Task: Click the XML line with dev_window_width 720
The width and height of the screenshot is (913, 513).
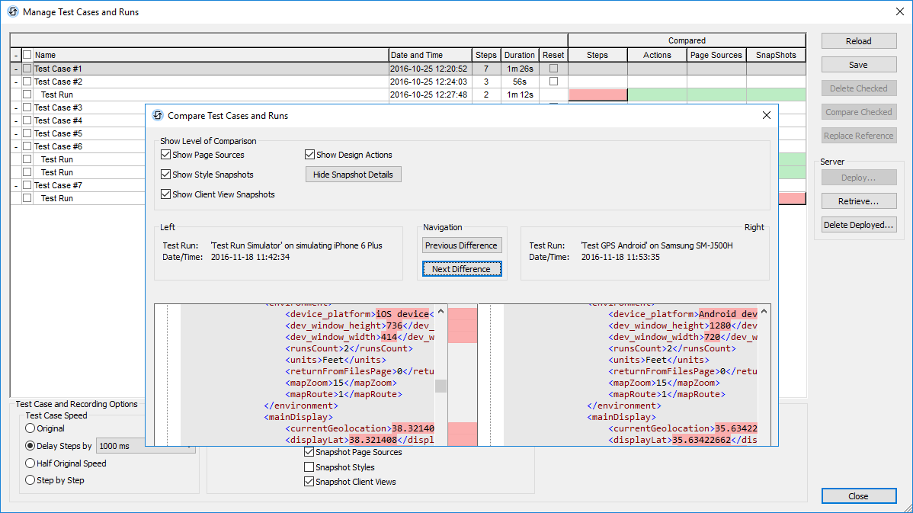Action: coord(682,337)
